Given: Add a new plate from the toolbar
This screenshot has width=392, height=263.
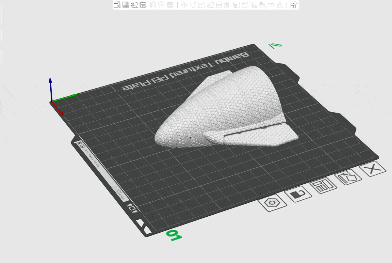Looking at the screenshot, I should [x=126, y=5].
